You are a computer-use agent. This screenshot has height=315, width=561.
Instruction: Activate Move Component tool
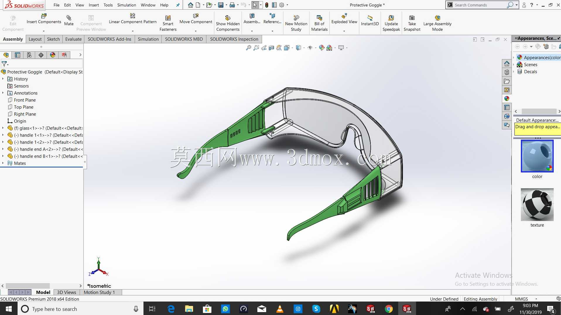coord(196,19)
